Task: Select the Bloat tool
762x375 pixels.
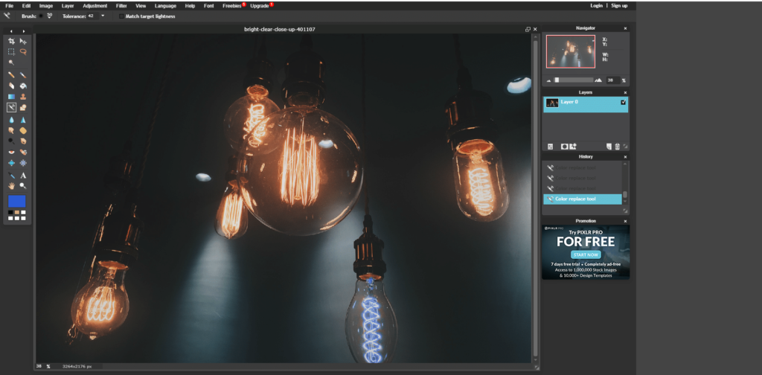Action: point(11,163)
